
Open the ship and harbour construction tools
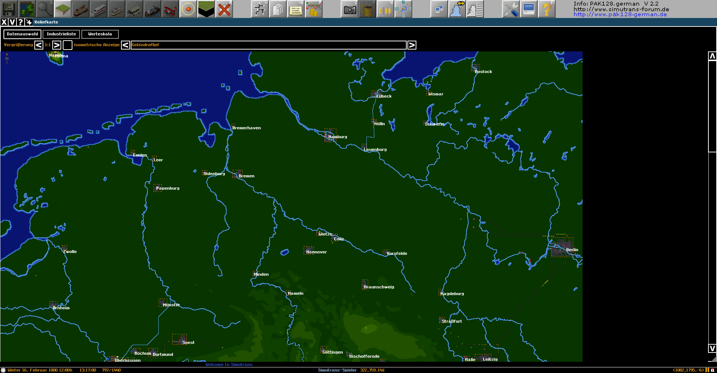(152, 9)
